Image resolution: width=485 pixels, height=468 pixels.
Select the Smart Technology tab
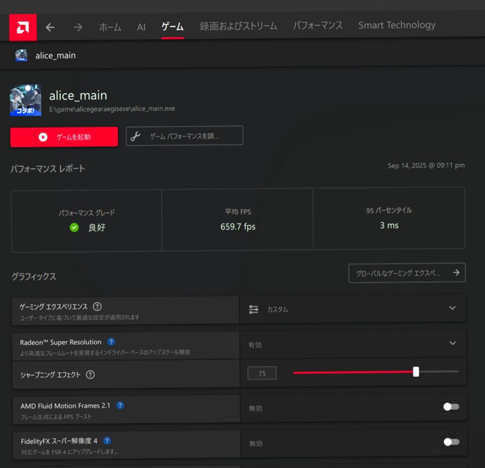pyautogui.click(x=396, y=26)
